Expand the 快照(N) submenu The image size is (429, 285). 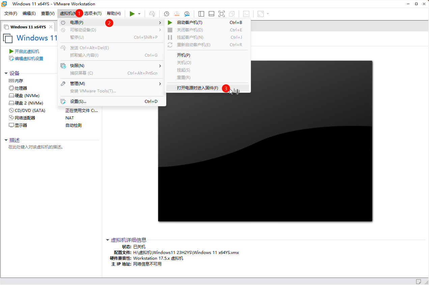coord(112,66)
